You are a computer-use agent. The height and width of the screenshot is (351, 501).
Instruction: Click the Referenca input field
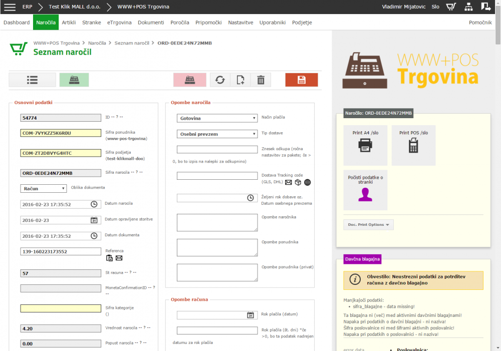[61, 251]
